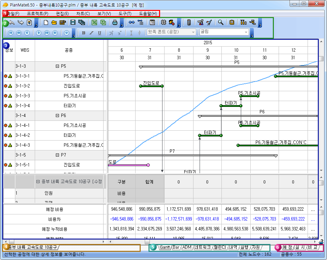This screenshot has width=327, height=260.
Task: Click the 예정 비용 row label
Action: [x=56, y=209]
